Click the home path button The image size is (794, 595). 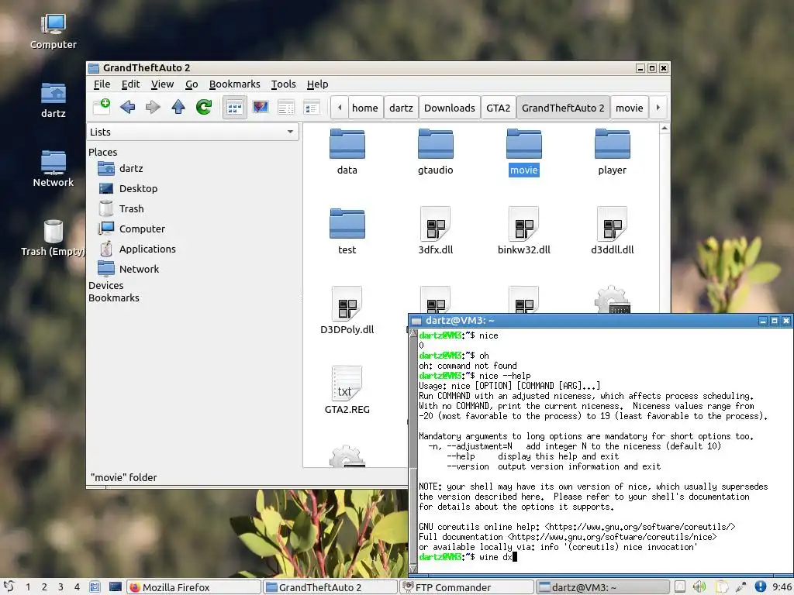[x=365, y=108]
